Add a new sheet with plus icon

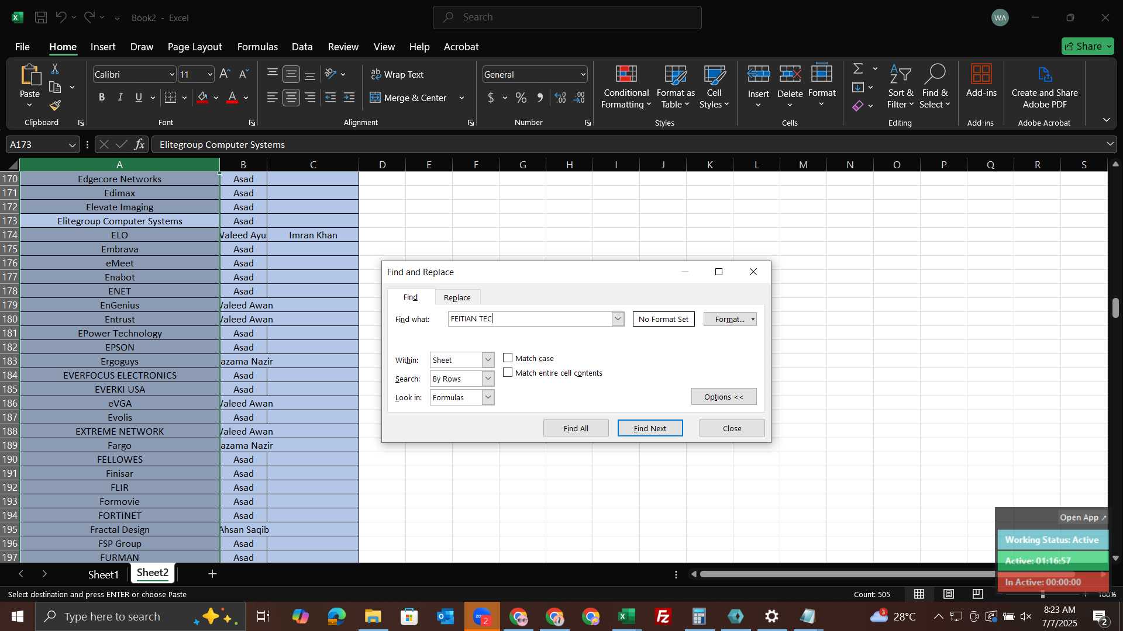212,574
